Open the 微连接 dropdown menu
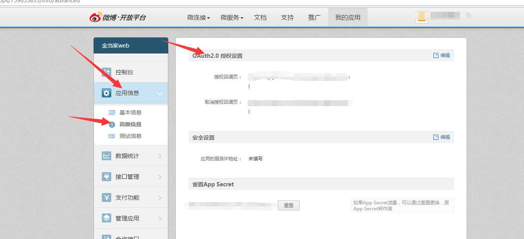Screen dimensions: 524x239 tap(199, 17)
